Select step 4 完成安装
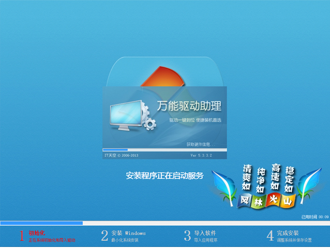Image resolution: width=330 pixels, height=248 pixels. (x=289, y=236)
